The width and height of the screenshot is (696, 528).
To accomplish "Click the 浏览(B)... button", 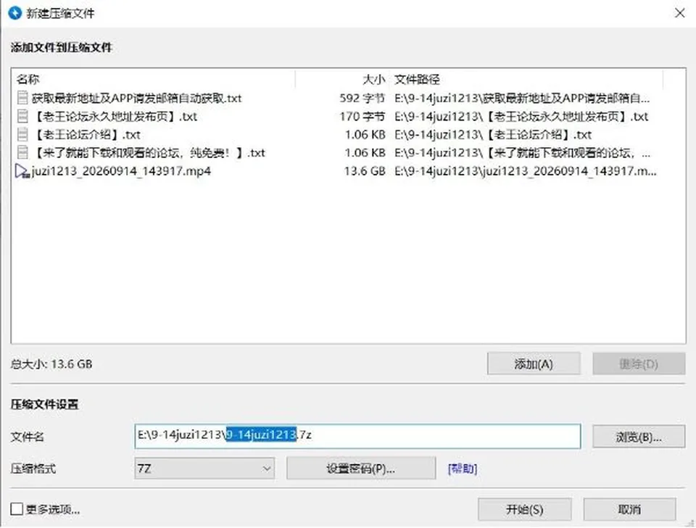I will (x=639, y=437).
